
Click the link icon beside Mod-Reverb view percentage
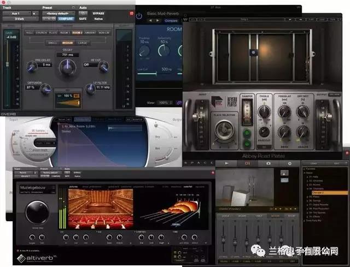(179, 103)
